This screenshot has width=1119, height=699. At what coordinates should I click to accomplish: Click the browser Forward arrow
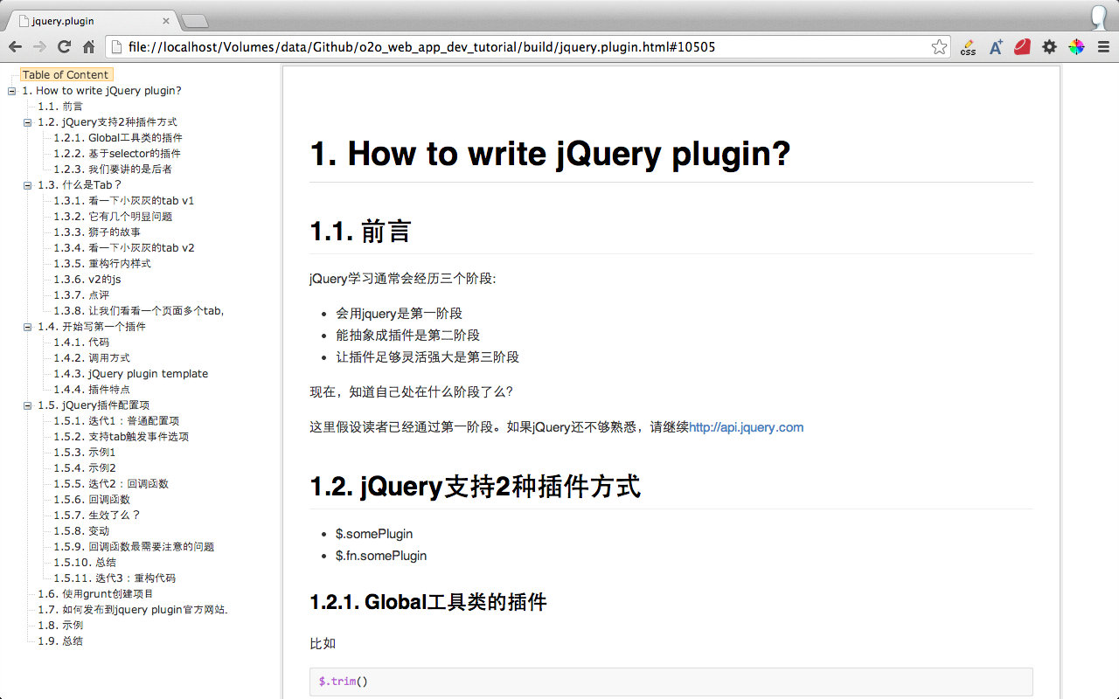click(x=39, y=47)
